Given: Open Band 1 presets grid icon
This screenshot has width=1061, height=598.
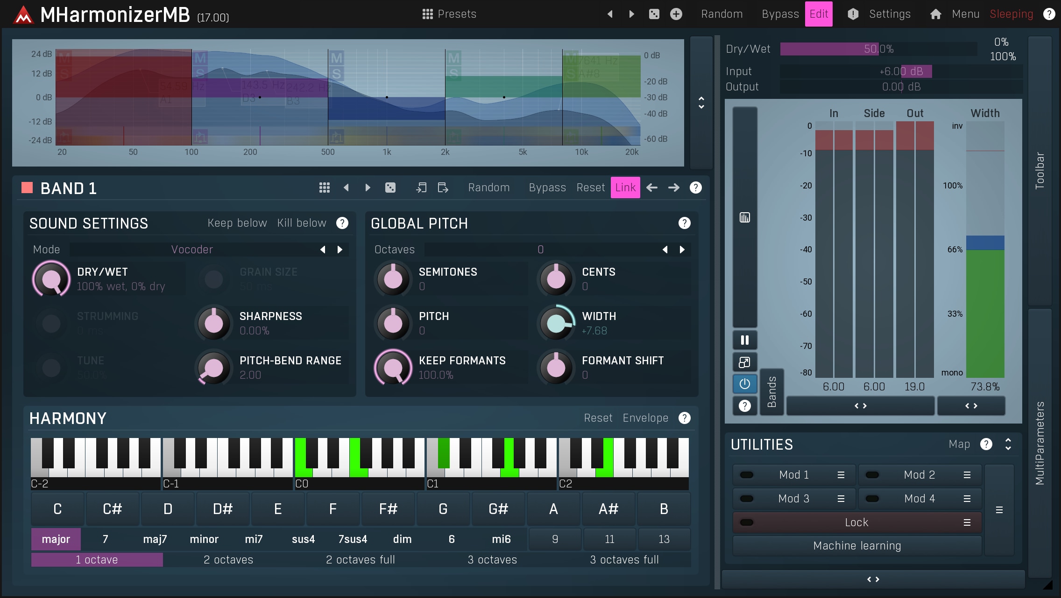Looking at the screenshot, I should click(x=324, y=188).
